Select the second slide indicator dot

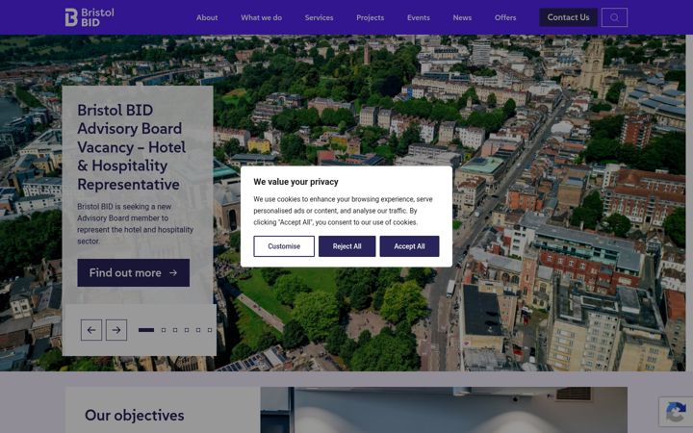[x=164, y=330]
